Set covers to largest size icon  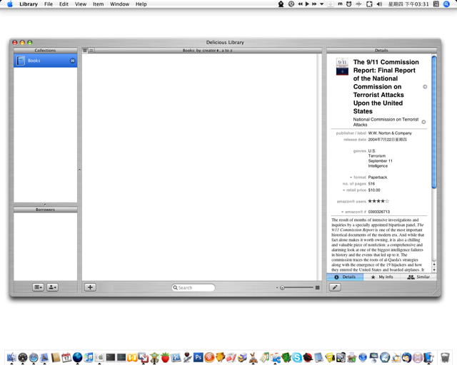pos(317,287)
